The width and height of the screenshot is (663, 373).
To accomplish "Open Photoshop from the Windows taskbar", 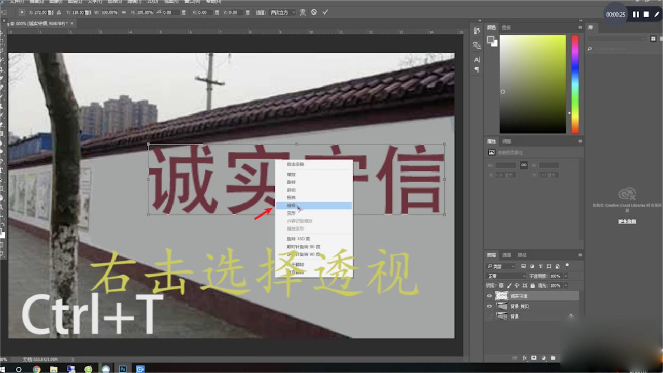I will tap(123, 369).
